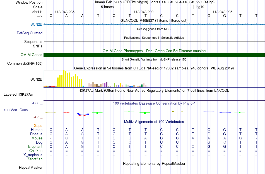Click the GTEx 'Gene Expression in 54 tissues' title

(x=154, y=68)
